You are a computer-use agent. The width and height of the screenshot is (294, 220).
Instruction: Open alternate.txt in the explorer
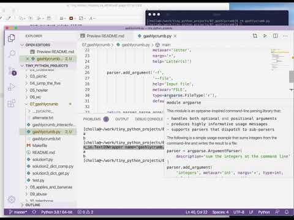[43, 118]
